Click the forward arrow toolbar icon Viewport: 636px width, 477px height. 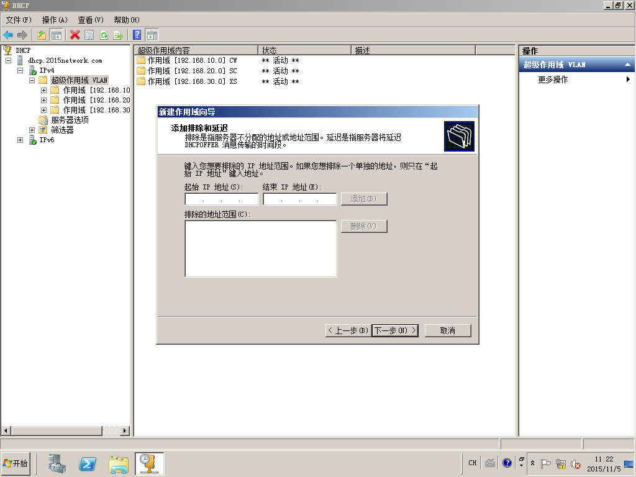[22, 35]
